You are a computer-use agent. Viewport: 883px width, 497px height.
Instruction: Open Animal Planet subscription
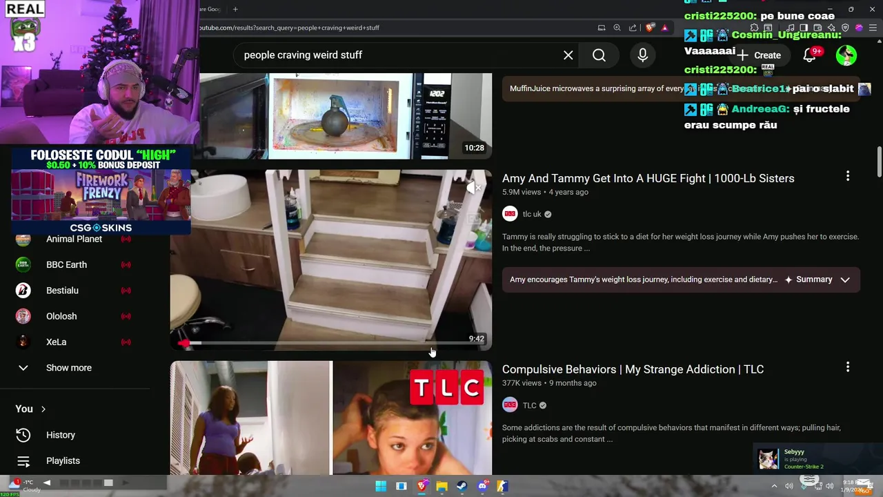click(x=73, y=239)
